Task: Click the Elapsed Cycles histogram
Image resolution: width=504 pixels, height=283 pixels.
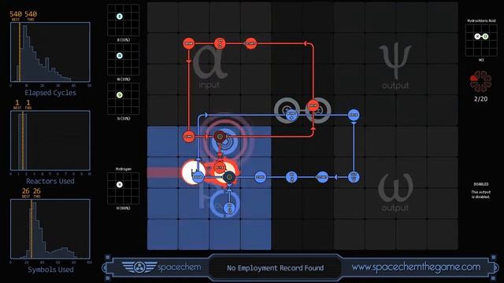Action: coord(50,53)
